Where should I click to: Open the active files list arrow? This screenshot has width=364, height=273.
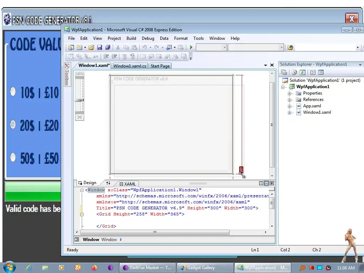click(265, 65)
